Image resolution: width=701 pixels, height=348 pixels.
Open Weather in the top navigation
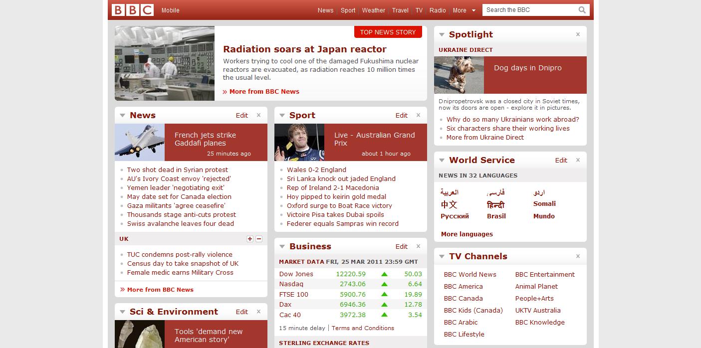point(373,10)
